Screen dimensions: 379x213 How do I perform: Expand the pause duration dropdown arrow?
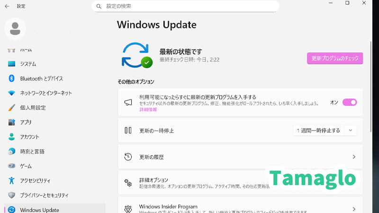point(351,131)
